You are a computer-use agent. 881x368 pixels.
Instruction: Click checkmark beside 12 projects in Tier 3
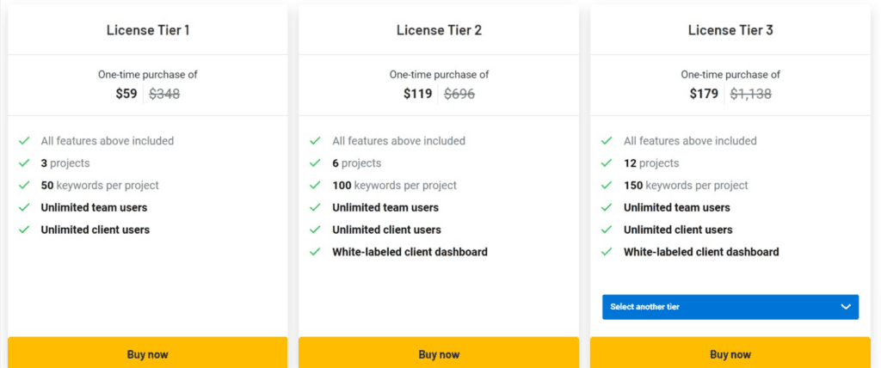coord(607,163)
